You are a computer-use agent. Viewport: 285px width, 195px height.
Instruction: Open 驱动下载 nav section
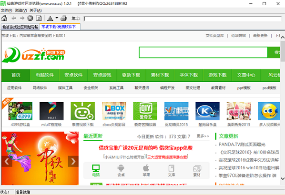pyautogui.click(x=131, y=75)
